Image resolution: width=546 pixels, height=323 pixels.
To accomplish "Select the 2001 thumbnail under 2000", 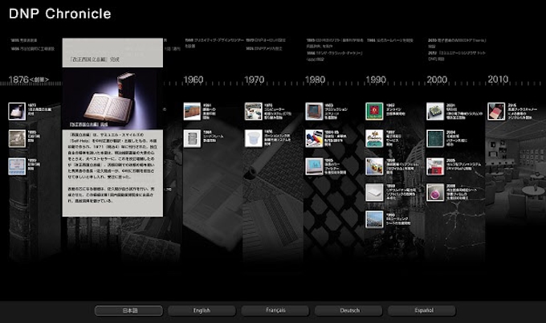I will tap(435, 111).
